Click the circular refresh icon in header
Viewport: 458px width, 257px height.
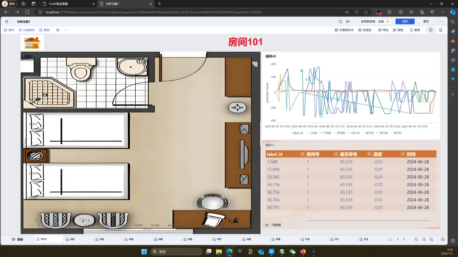[340, 22]
